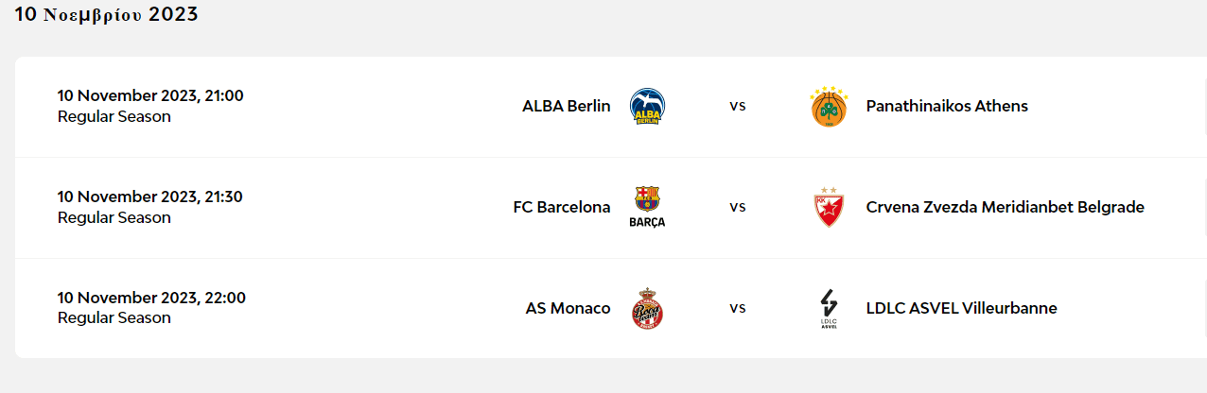Click the Crvena Zvezda shield logo

tap(829, 207)
